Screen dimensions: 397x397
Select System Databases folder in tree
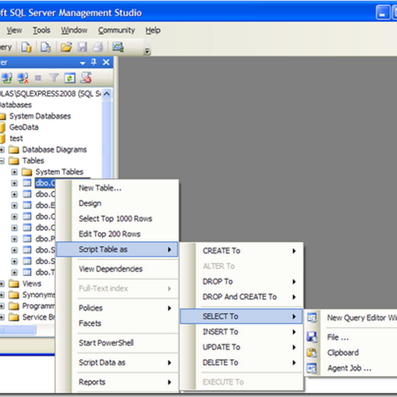pos(40,116)
